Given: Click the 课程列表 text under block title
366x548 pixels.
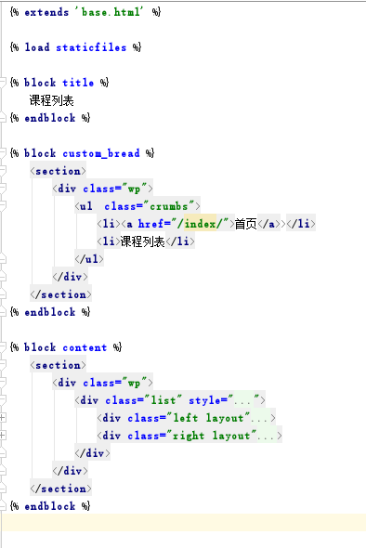Looking at the screenshot, I should [52, 100].
